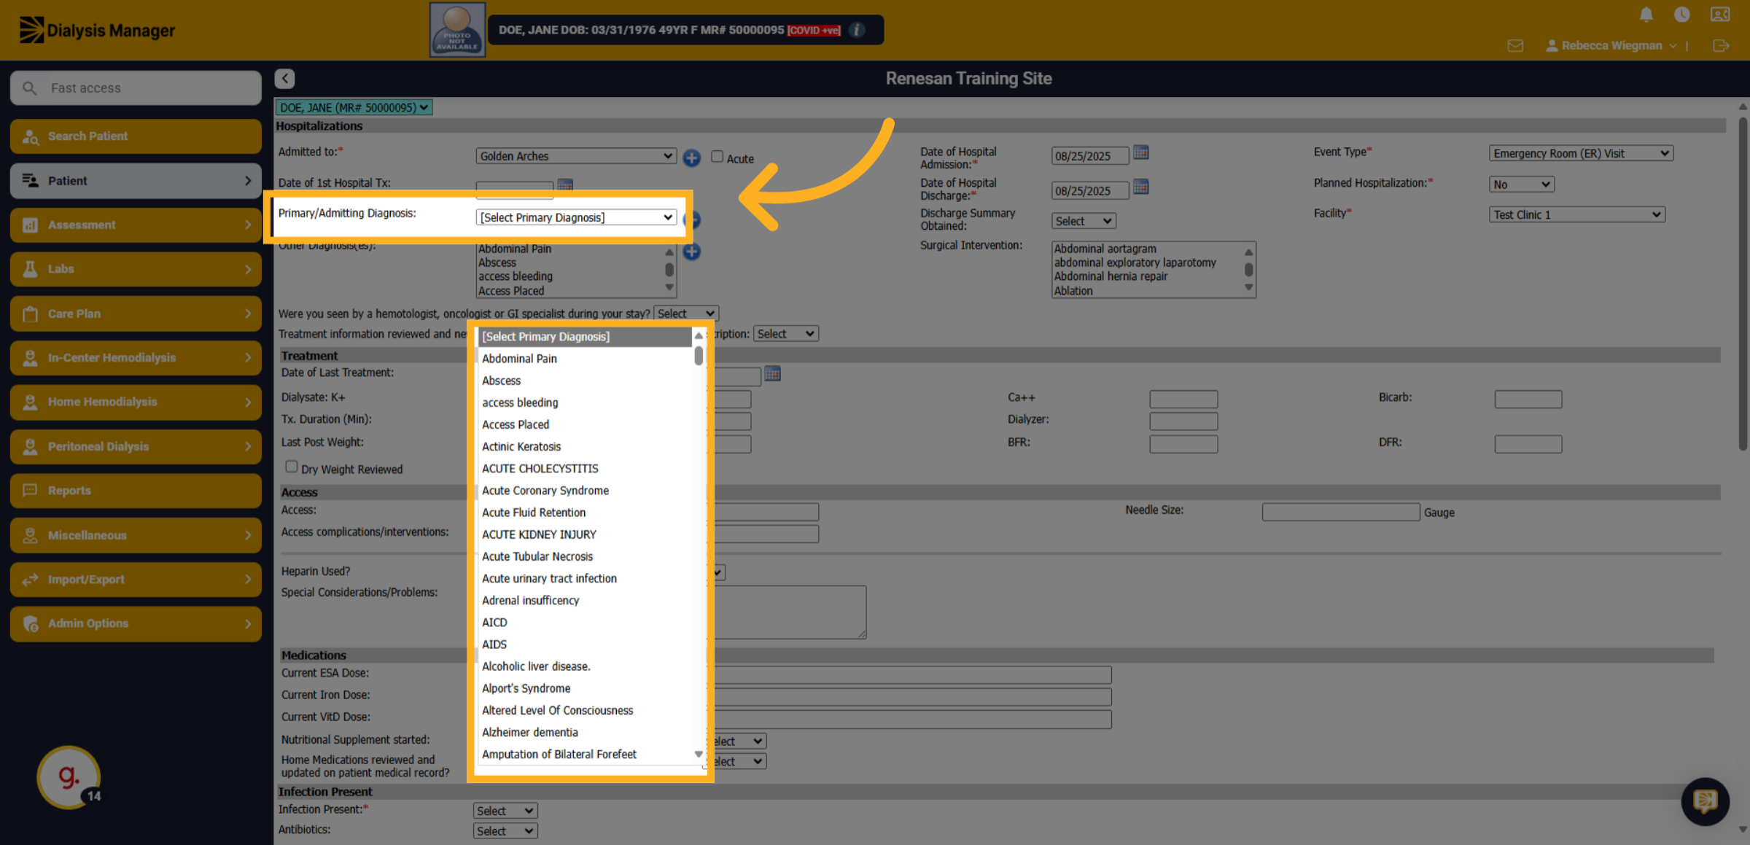
Task: Collapse sidebar with the back arrow button
Action: (x=285, y=79)
